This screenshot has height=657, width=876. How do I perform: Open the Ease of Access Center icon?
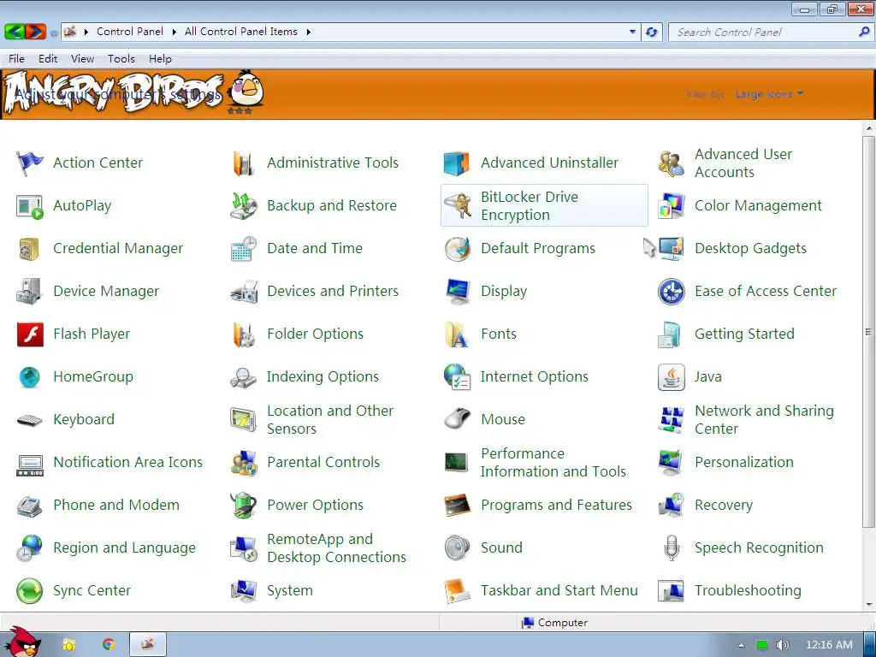tap(671, 291)
